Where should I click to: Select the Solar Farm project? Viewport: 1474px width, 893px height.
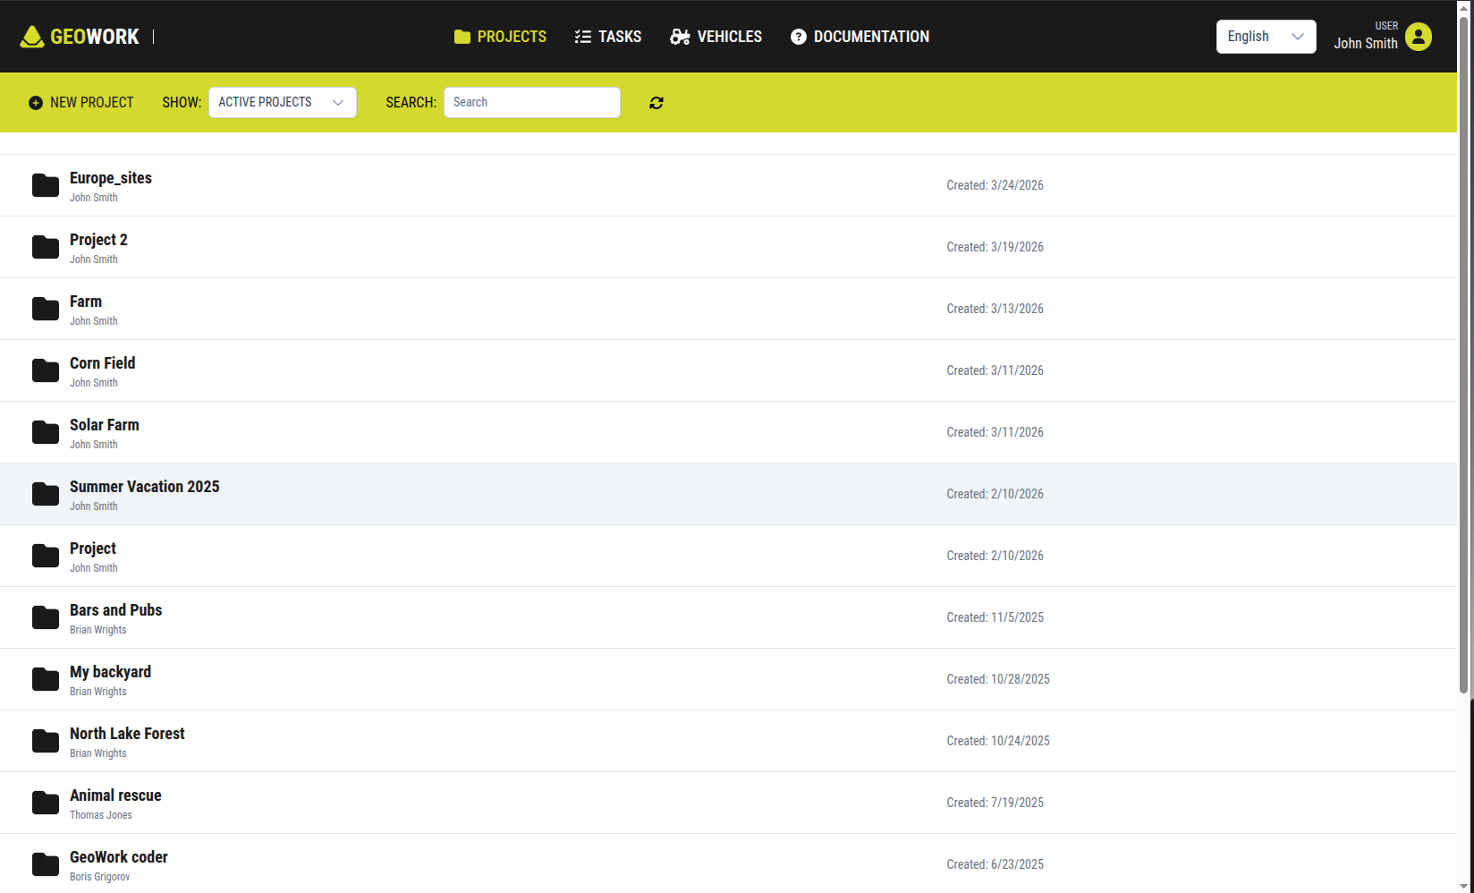[728, 432]
